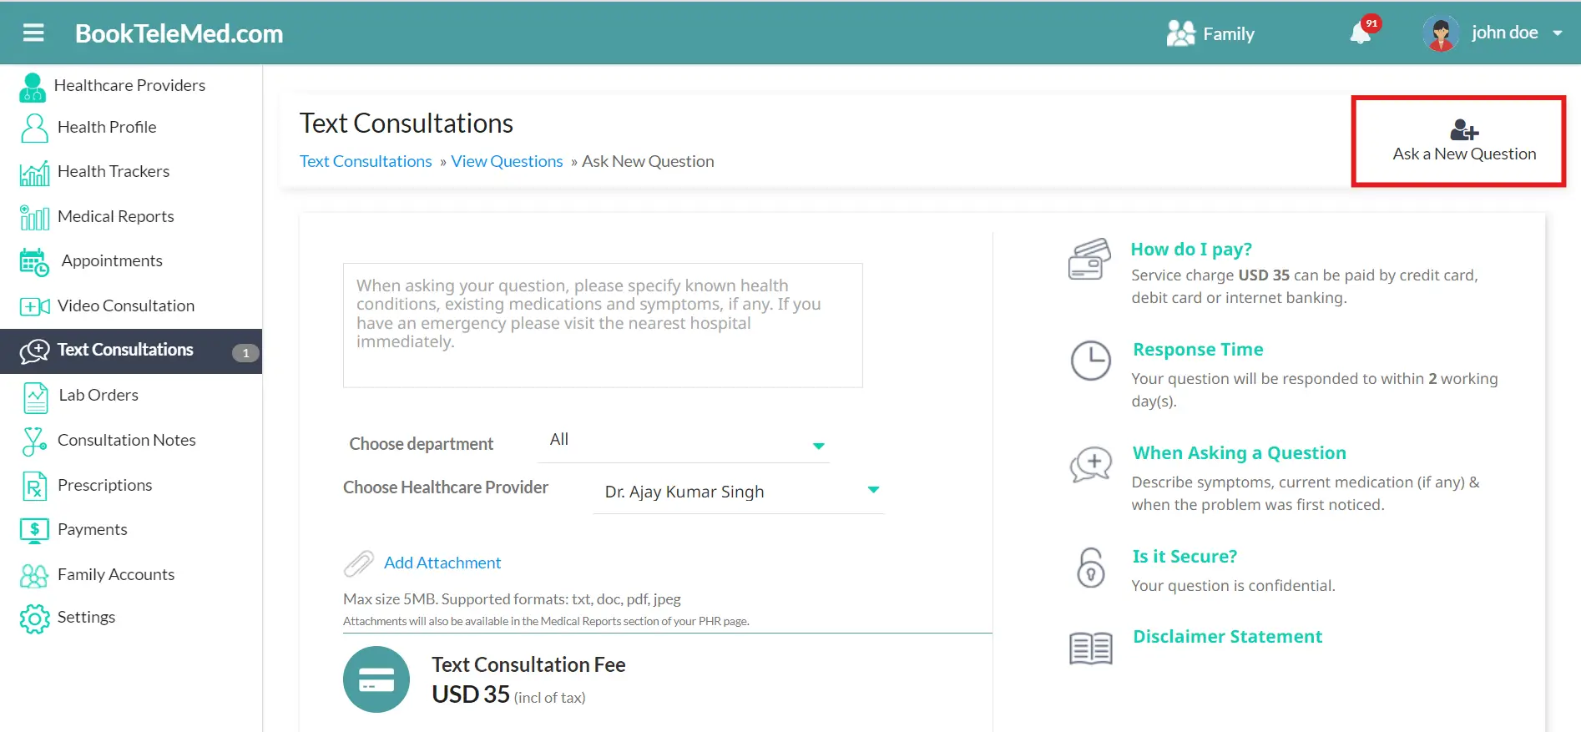The width and height of the screenshot is (1581, 732).
Task: Click the question text input area
Action: click(x=602, y=326)
